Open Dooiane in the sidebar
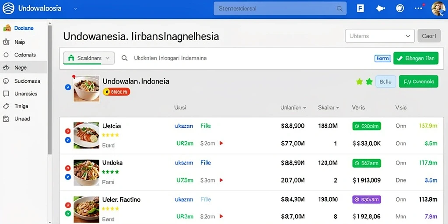Viewport: 448px width, 224px height. 24,28
